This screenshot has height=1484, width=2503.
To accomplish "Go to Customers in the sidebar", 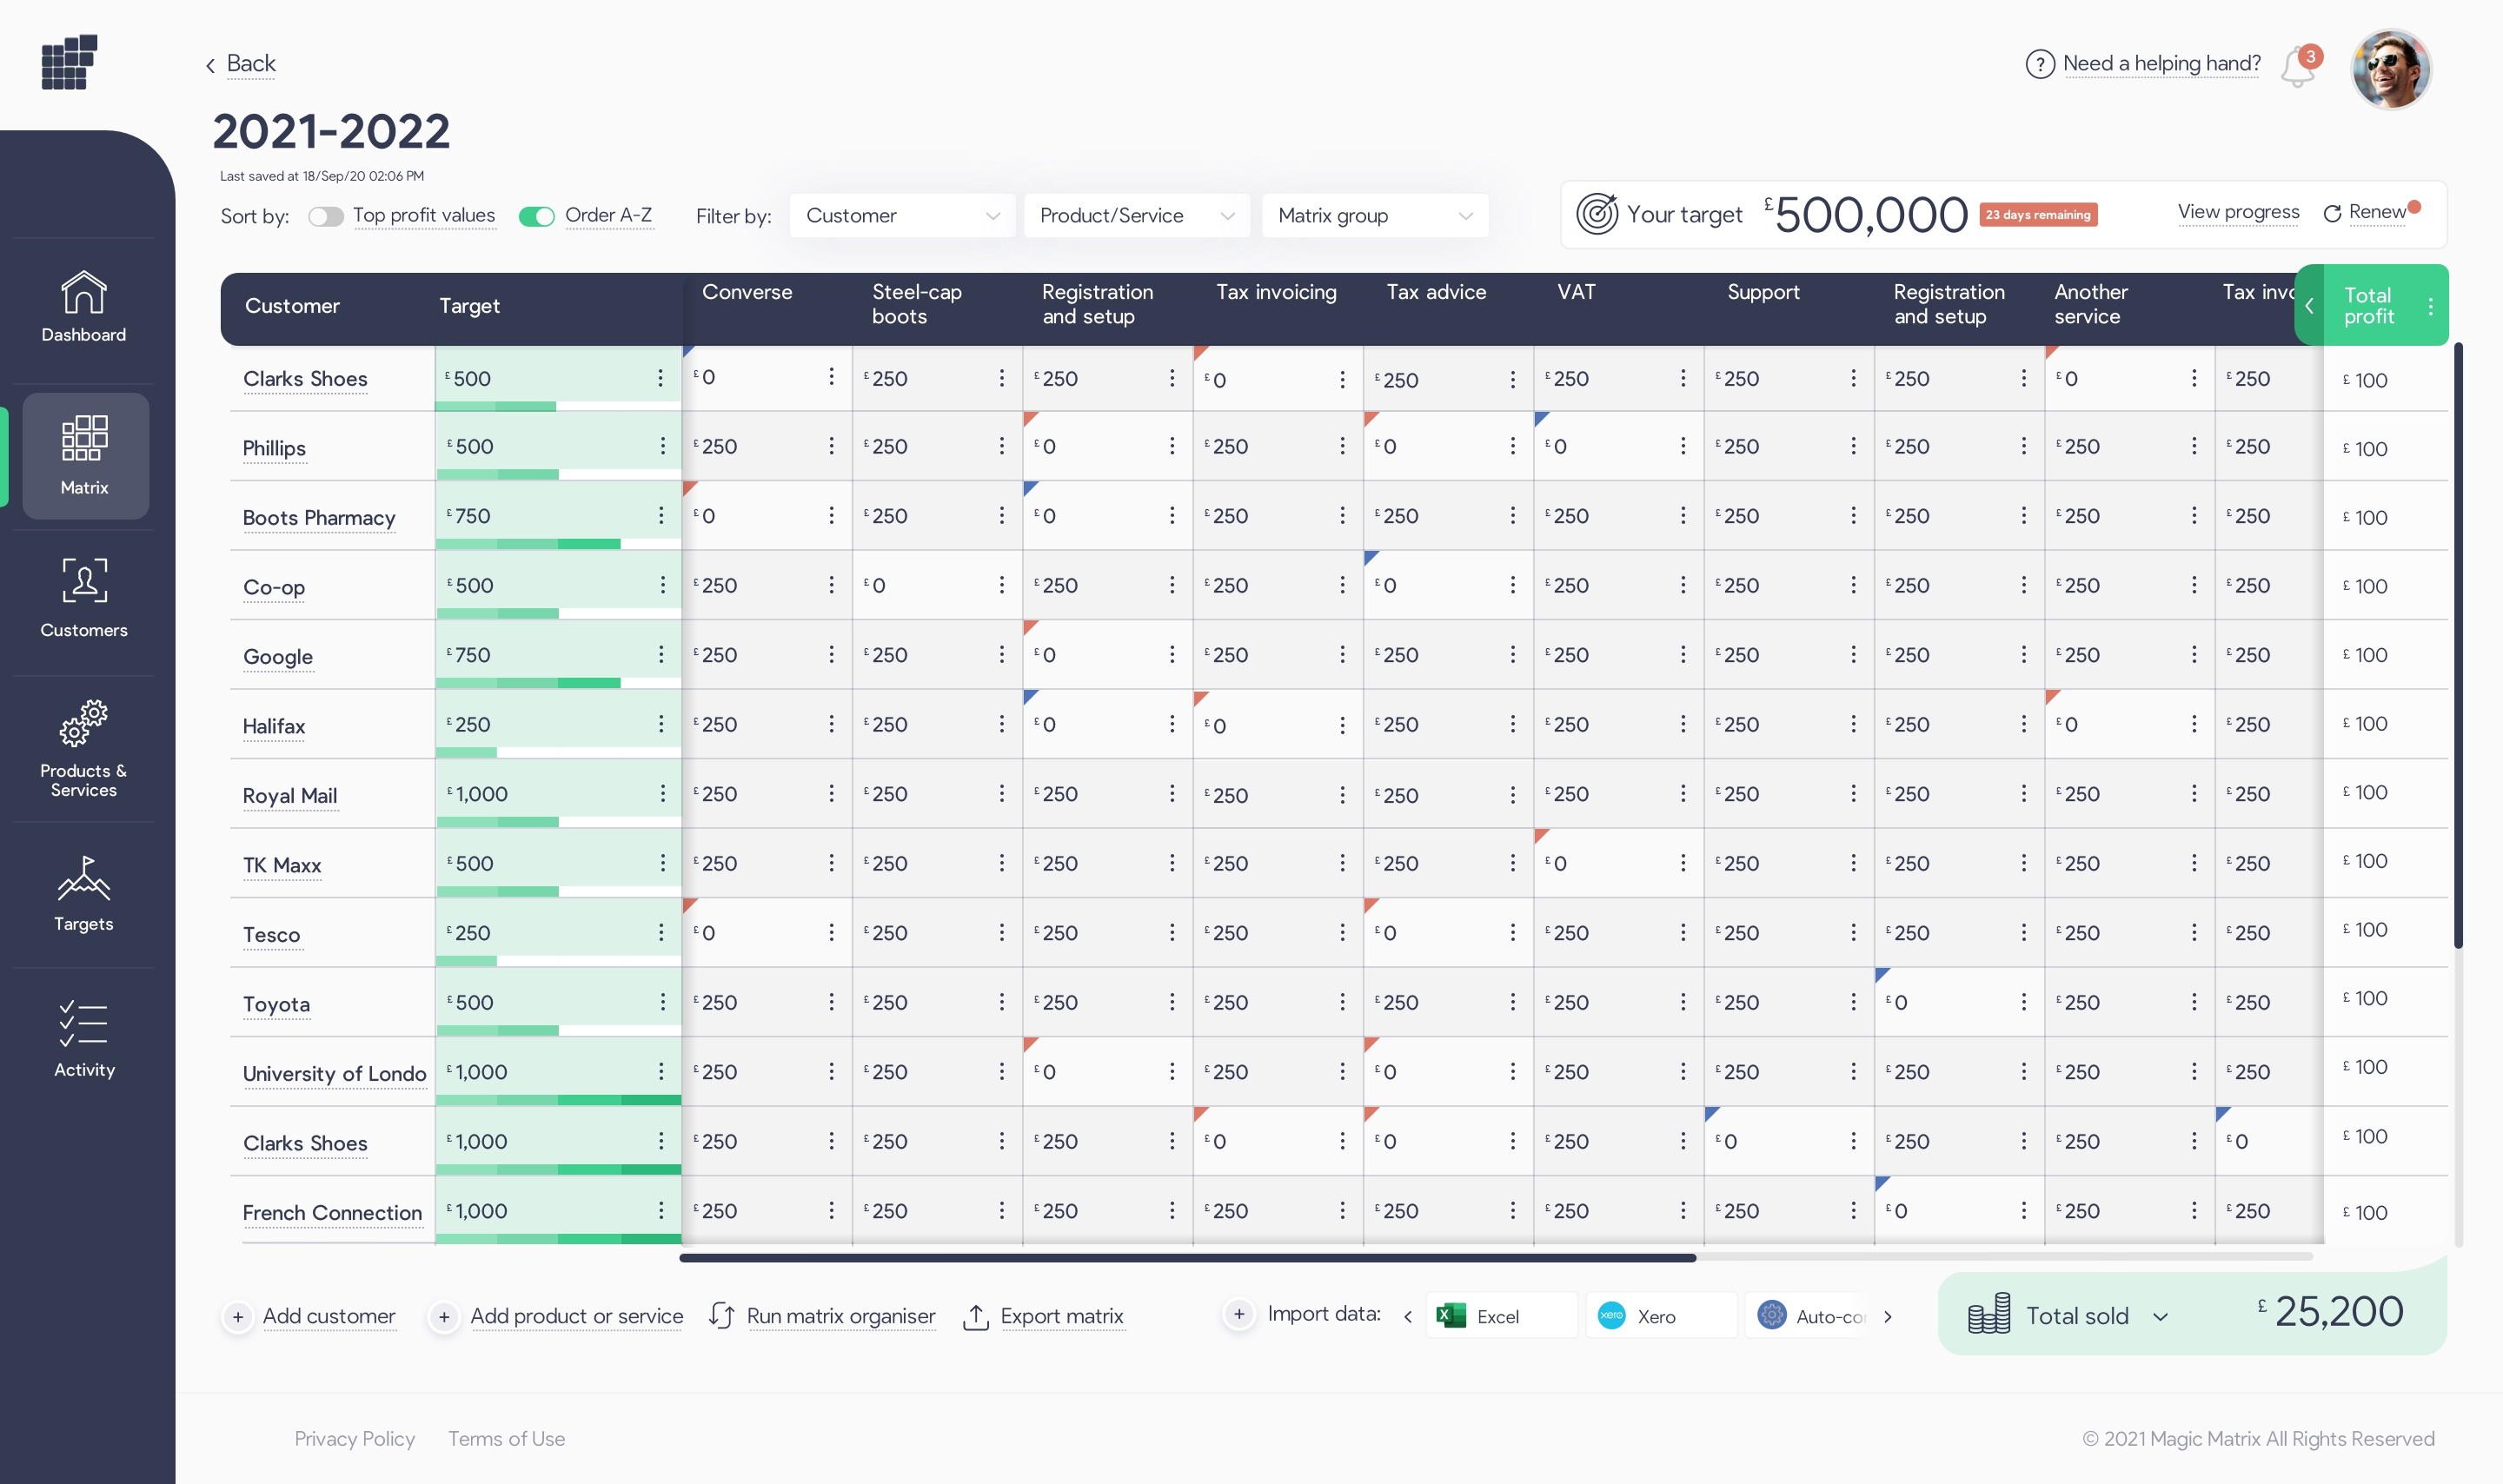I will 84,598.
